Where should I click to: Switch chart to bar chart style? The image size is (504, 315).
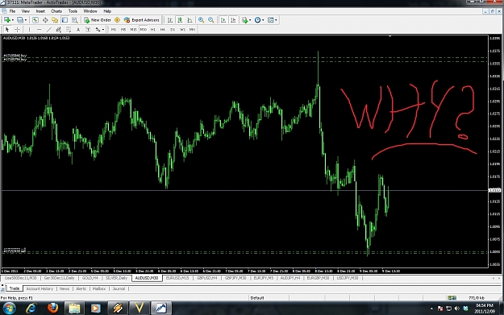pyautogui.click(x=170, y=20)
